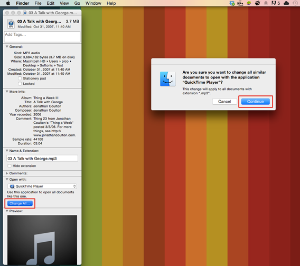
Task: Open the Go menu
Action: 77,3
